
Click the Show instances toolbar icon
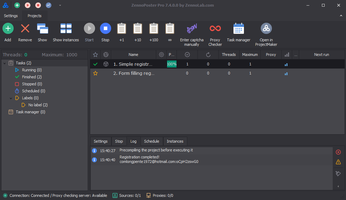click(66, 29)
